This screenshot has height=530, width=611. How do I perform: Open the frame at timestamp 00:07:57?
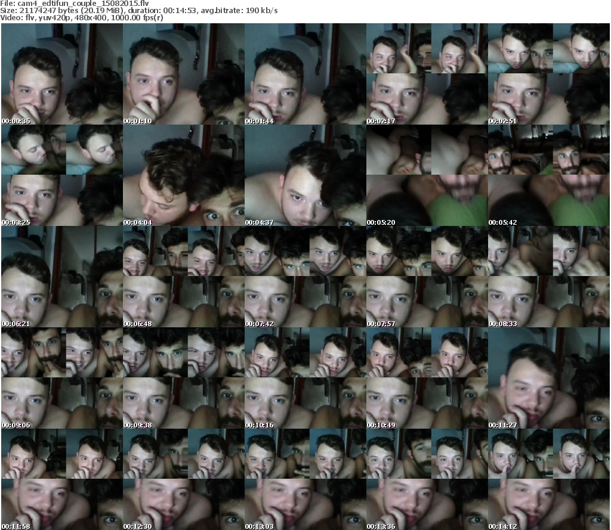427,277
